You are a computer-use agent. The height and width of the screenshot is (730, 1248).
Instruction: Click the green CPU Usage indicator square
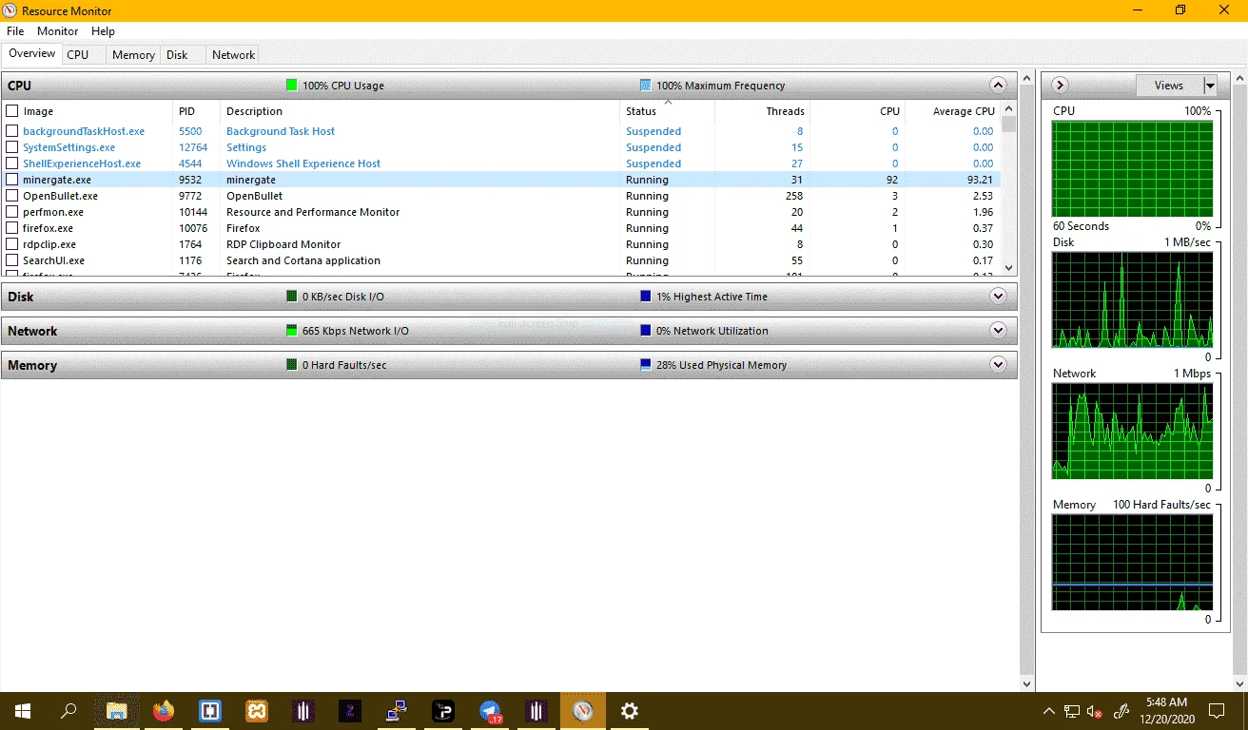point(292,86)
